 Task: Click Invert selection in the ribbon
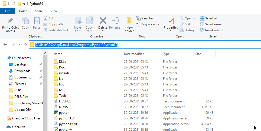coord(213,30)
